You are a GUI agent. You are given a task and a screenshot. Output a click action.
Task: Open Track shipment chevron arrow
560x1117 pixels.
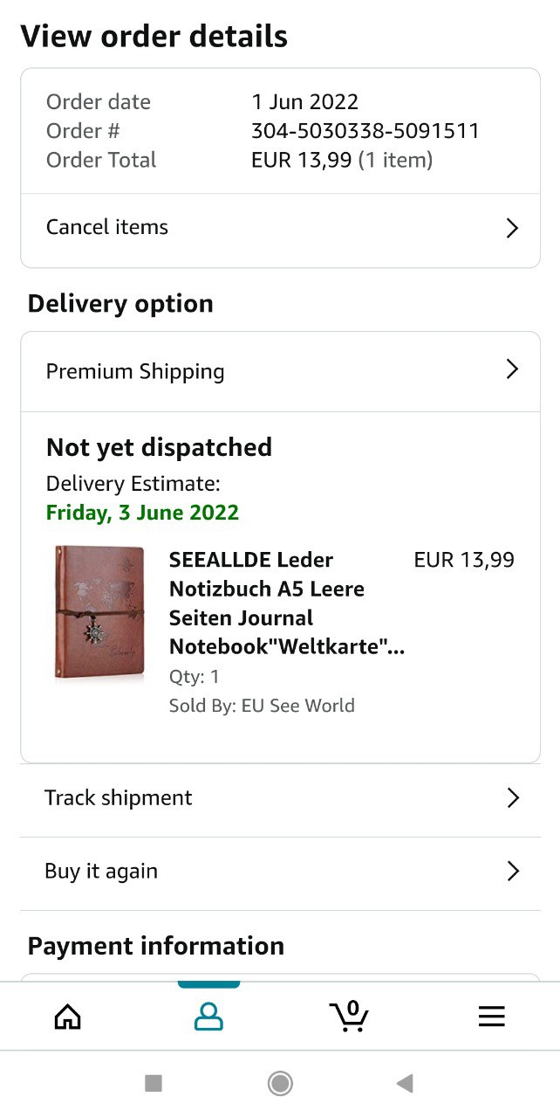[x=513, y=798]
